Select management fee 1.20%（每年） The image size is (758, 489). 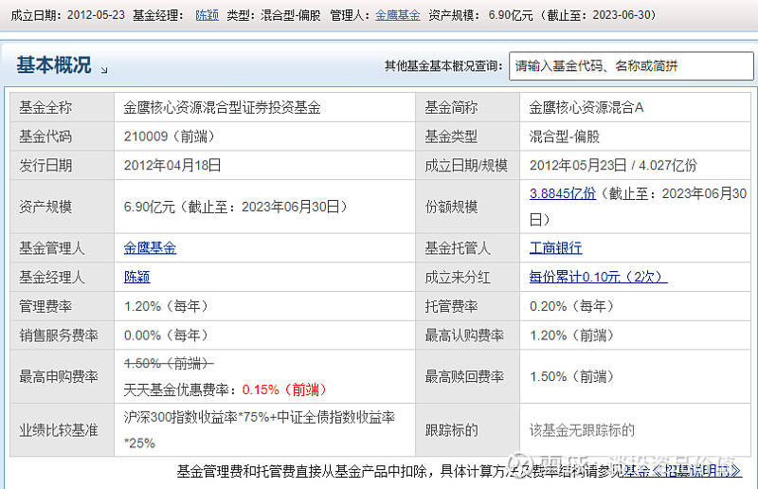(167, 306)
